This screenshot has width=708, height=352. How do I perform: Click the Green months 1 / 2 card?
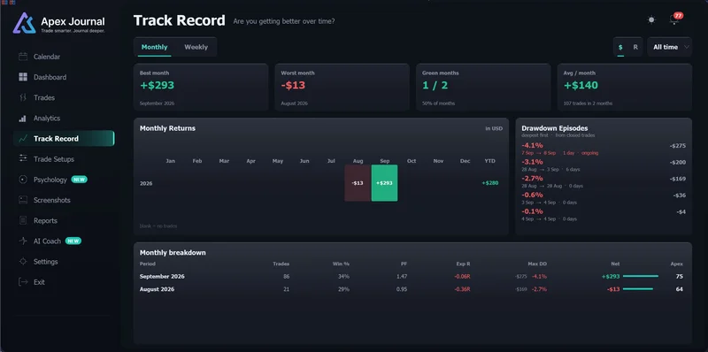tap(483, 87)
